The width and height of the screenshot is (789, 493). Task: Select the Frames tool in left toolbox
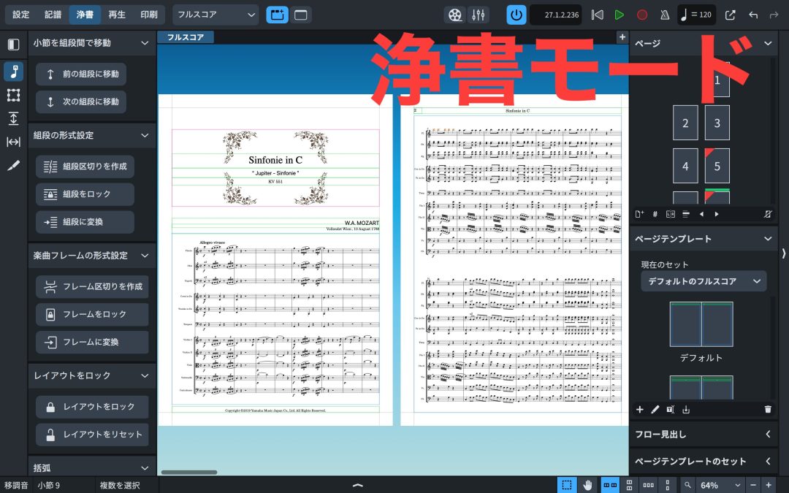click(x=14, y=95)
